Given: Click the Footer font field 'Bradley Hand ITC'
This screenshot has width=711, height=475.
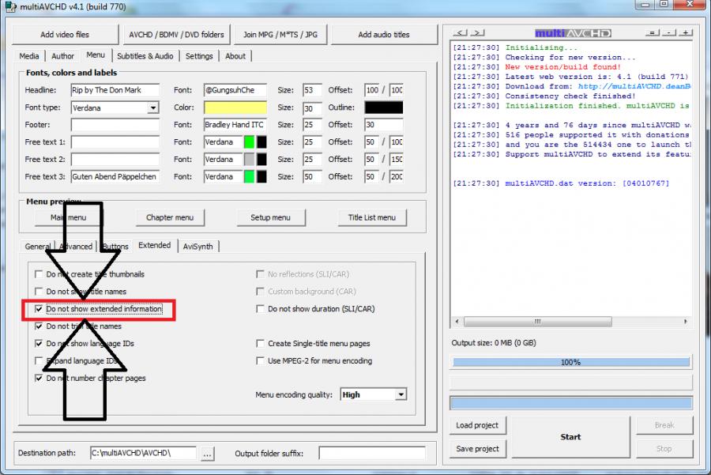Looking at the screenshot, I should coord(235,125).
